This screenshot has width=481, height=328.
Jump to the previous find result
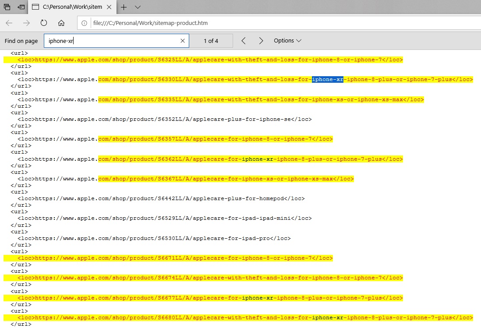[x=244, y=41]
